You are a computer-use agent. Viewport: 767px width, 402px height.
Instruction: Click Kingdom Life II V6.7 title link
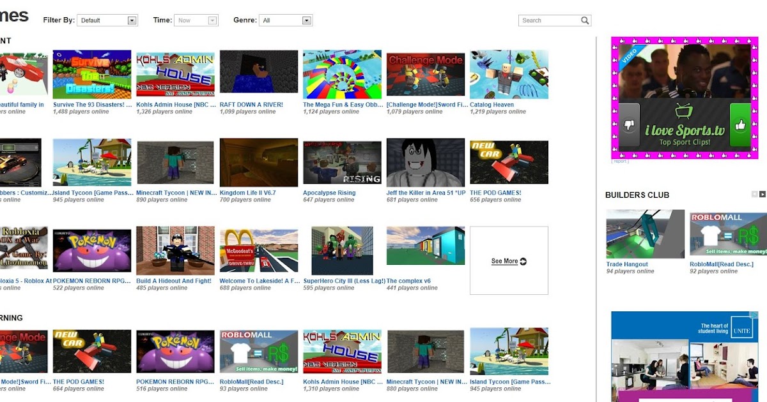[248, 193]
